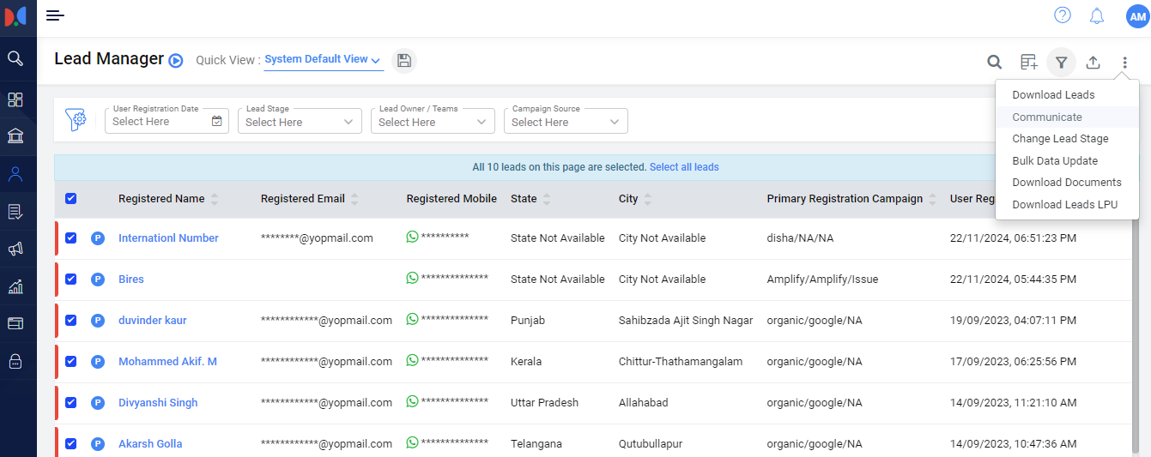Expand the Lead Stage dropdown

point(300,122)
